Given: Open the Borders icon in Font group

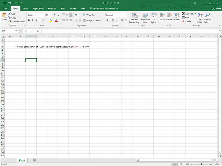Looking at the screenshot, I should 43,20.
